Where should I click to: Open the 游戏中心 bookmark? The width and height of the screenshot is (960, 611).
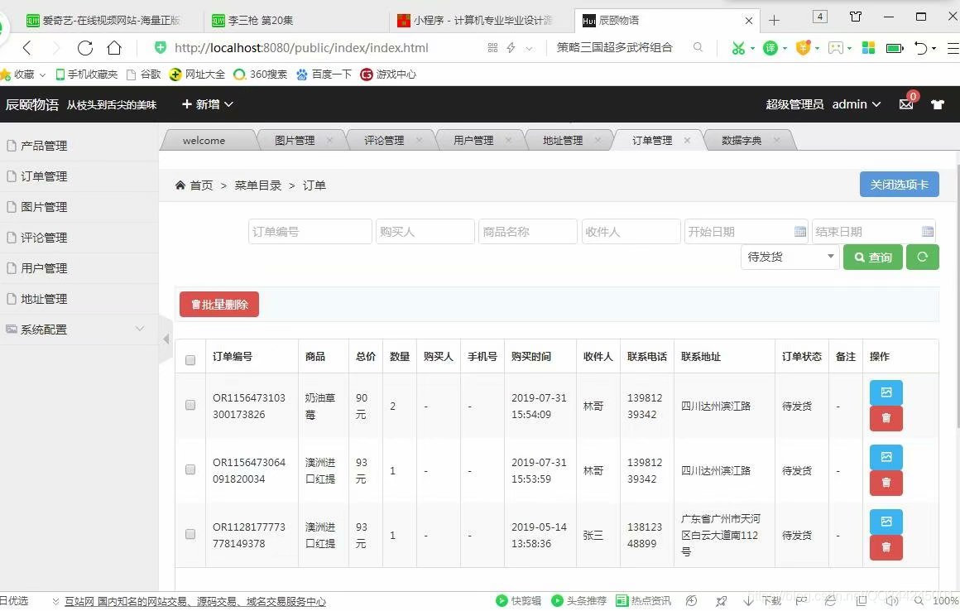tap(388, 74)
